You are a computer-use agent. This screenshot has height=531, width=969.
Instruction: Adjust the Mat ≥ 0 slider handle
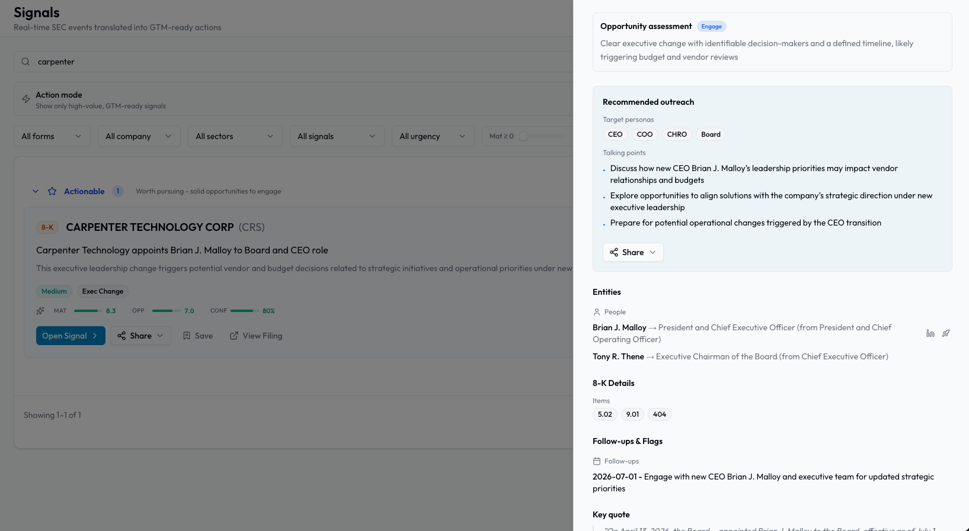pyautogui.click(x=523, y=136)
